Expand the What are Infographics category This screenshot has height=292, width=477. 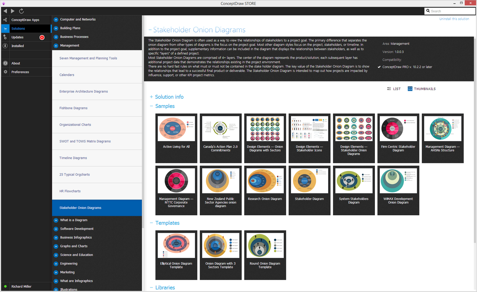tap(56, 281)
